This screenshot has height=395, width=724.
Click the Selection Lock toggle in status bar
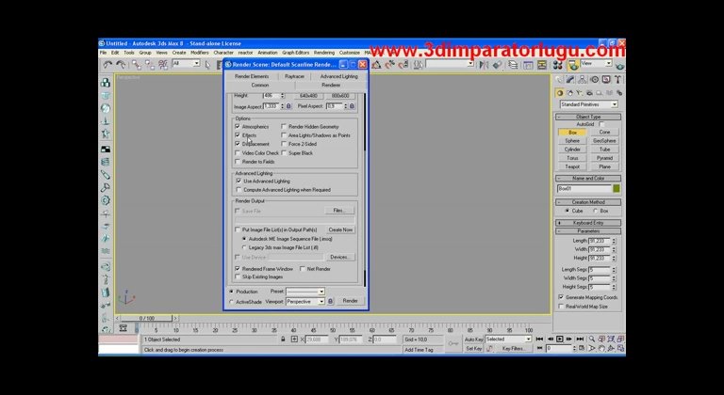point(283,340)
